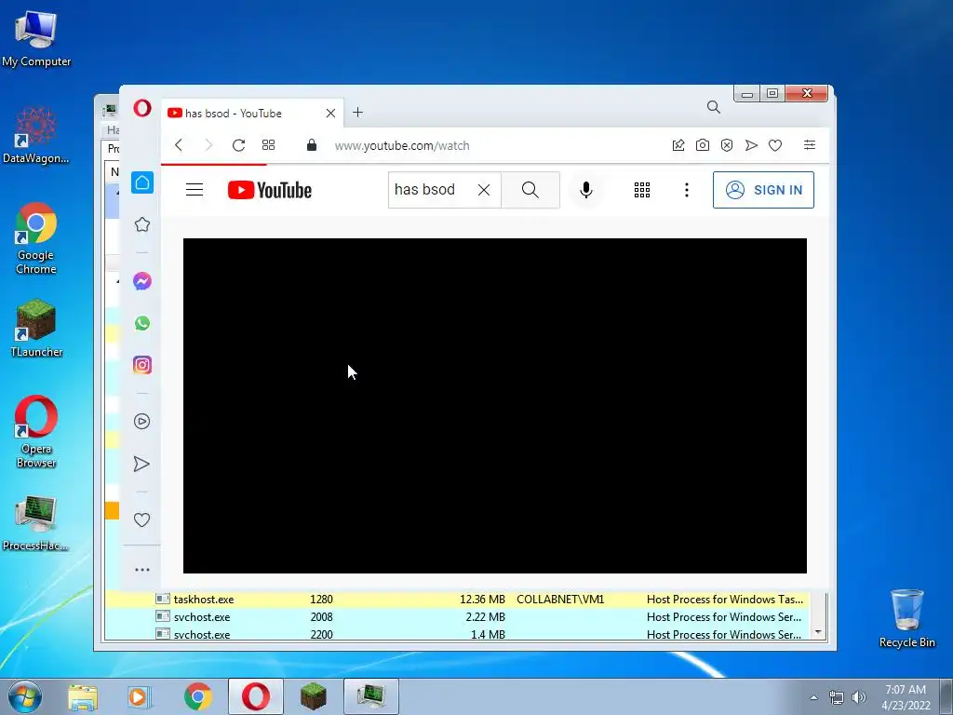Viewport: 953px width, 715px height.
Task: Open YouTube apps grid menu
Action: coord(642,190)
